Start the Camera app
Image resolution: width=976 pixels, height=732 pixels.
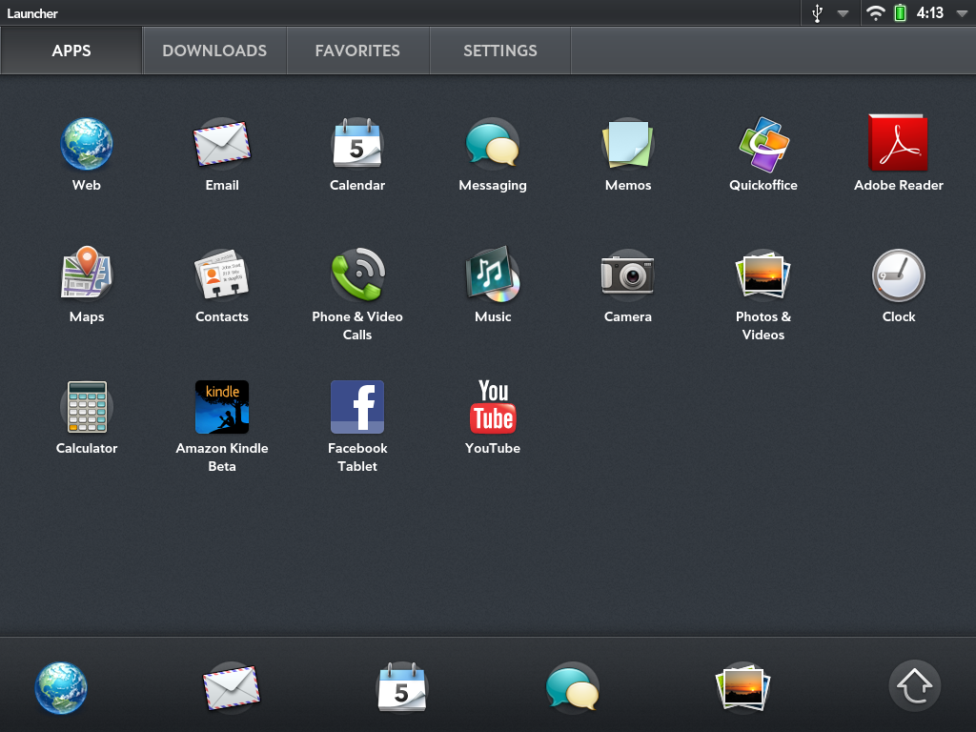pos(628,275)
